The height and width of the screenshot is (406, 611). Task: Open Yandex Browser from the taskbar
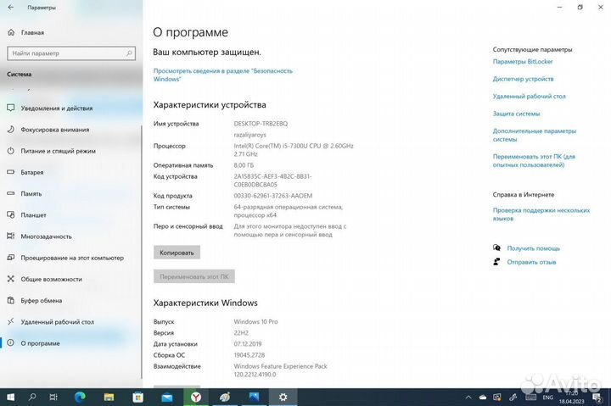click(196, 397)
